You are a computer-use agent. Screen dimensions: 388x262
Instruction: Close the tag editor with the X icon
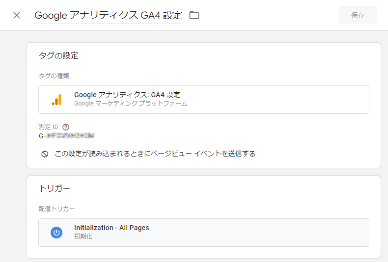pos(17,15)
